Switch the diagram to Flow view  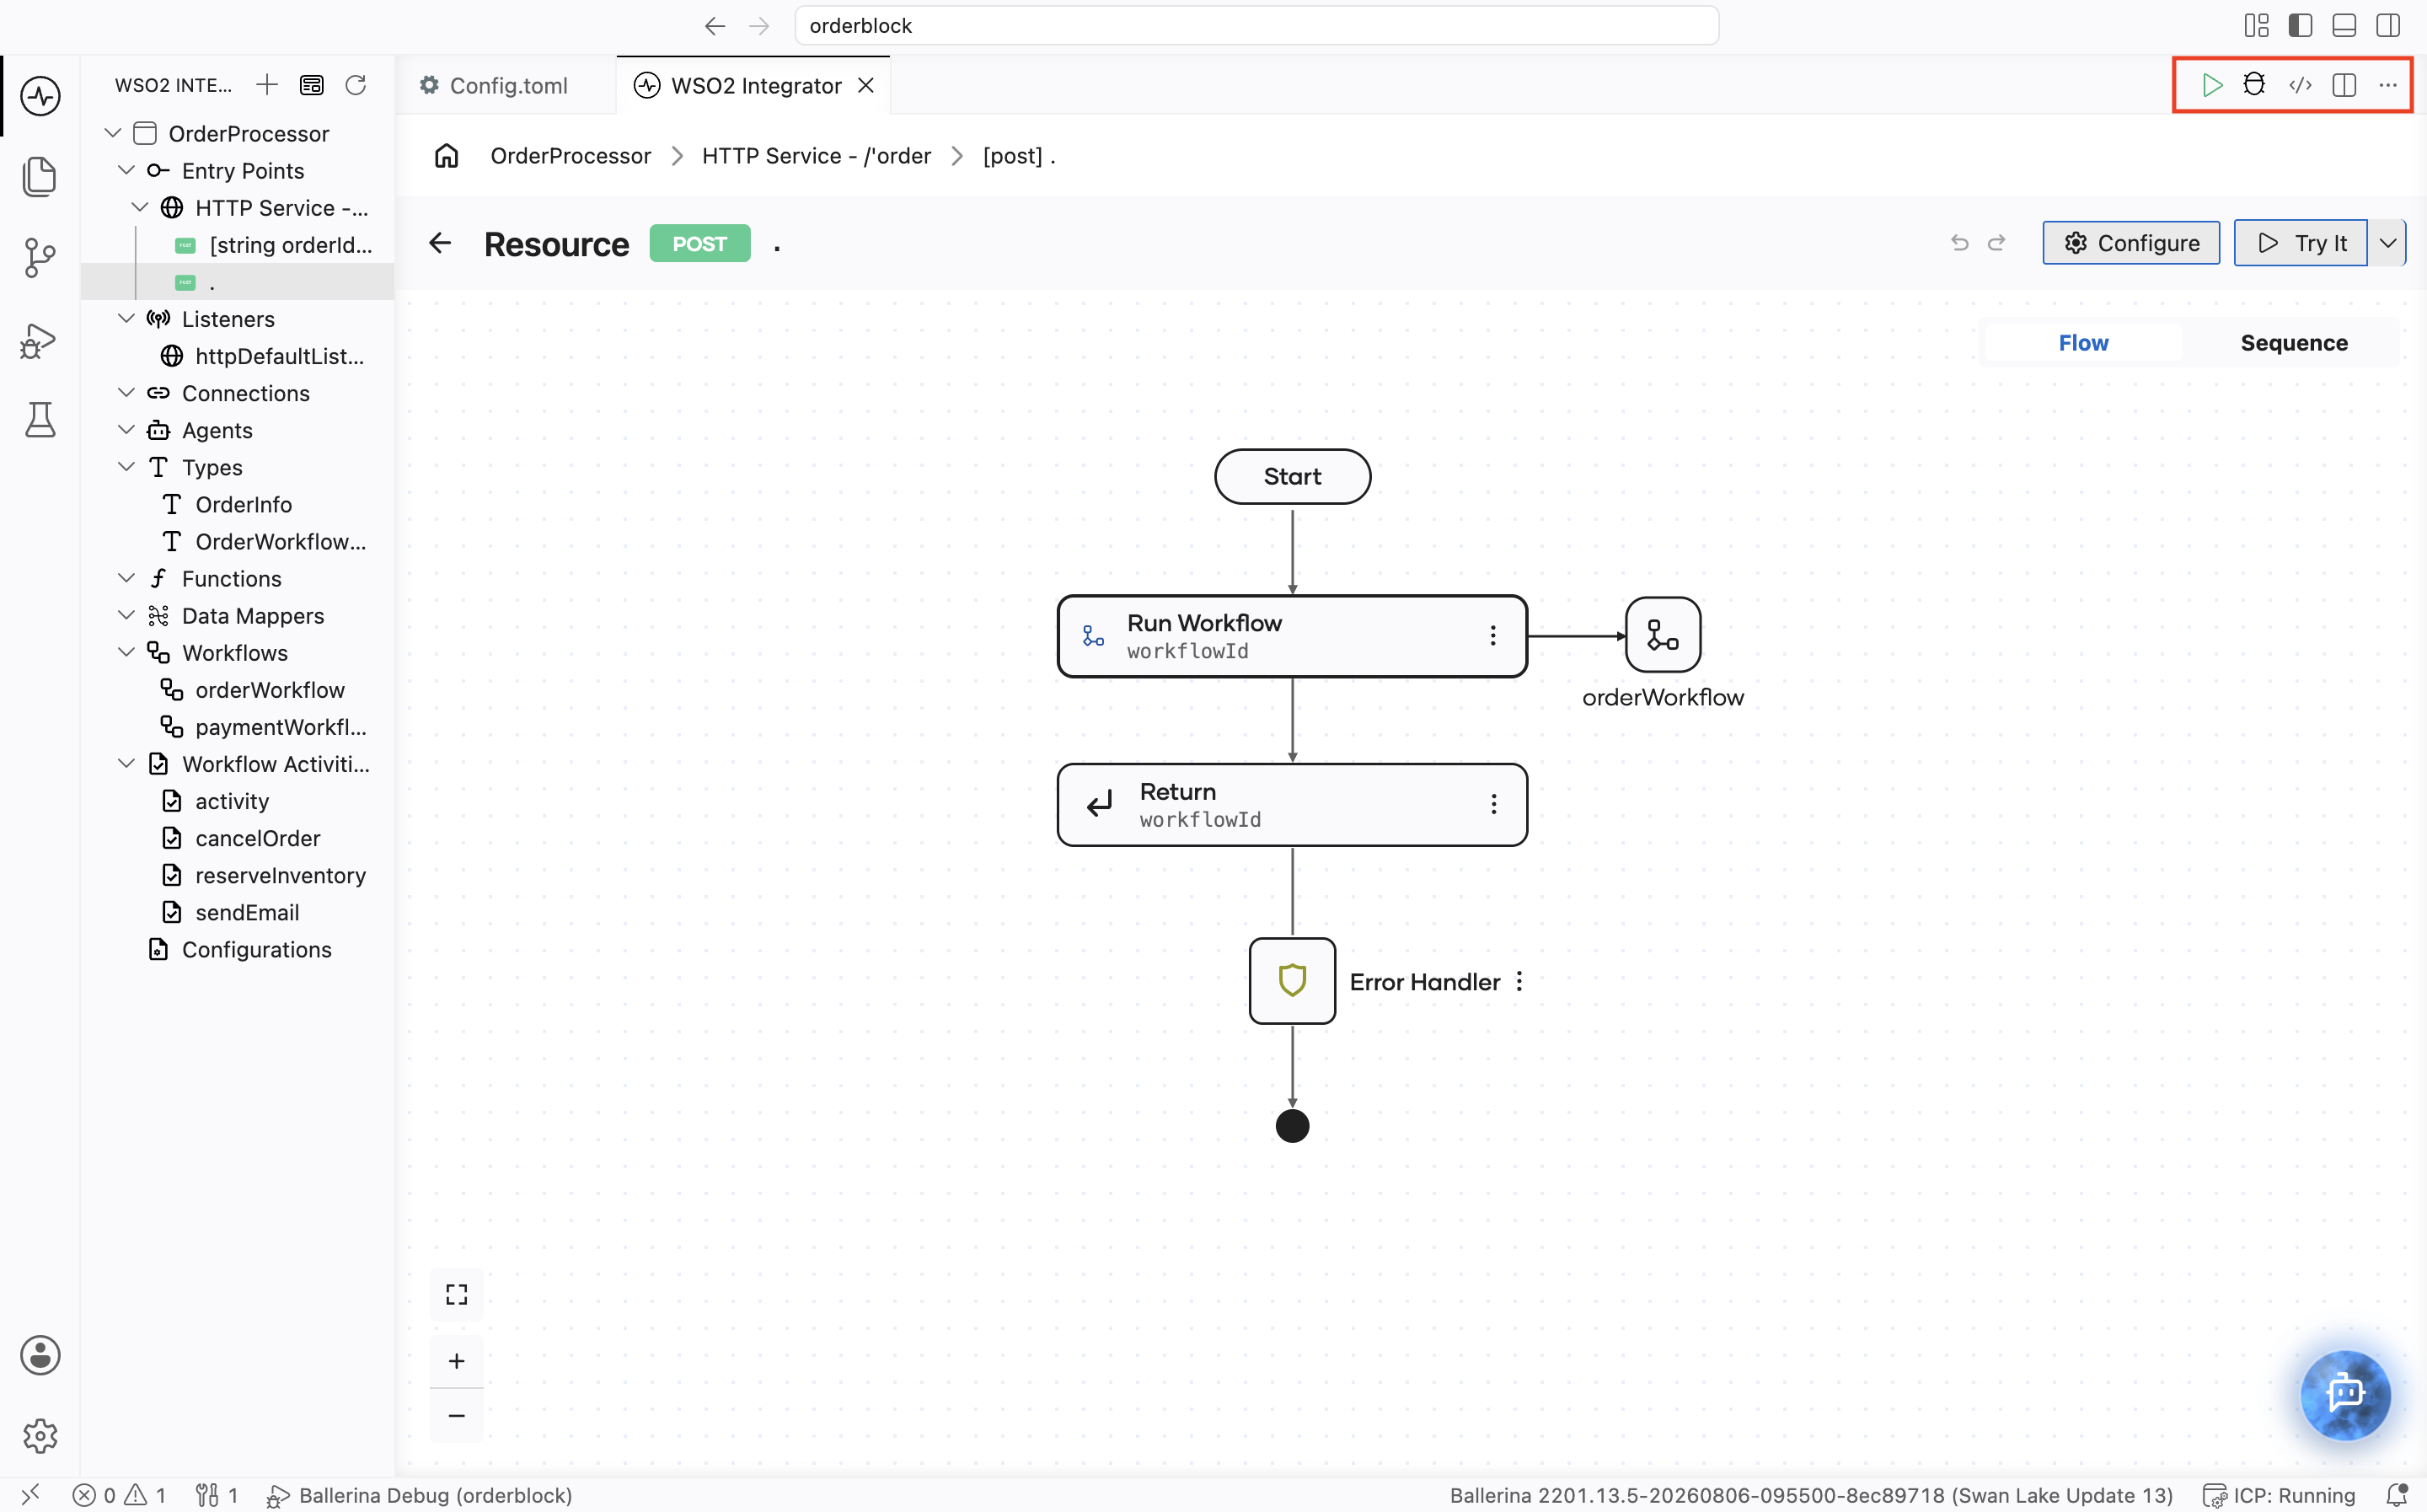(x=2083, y=343)
